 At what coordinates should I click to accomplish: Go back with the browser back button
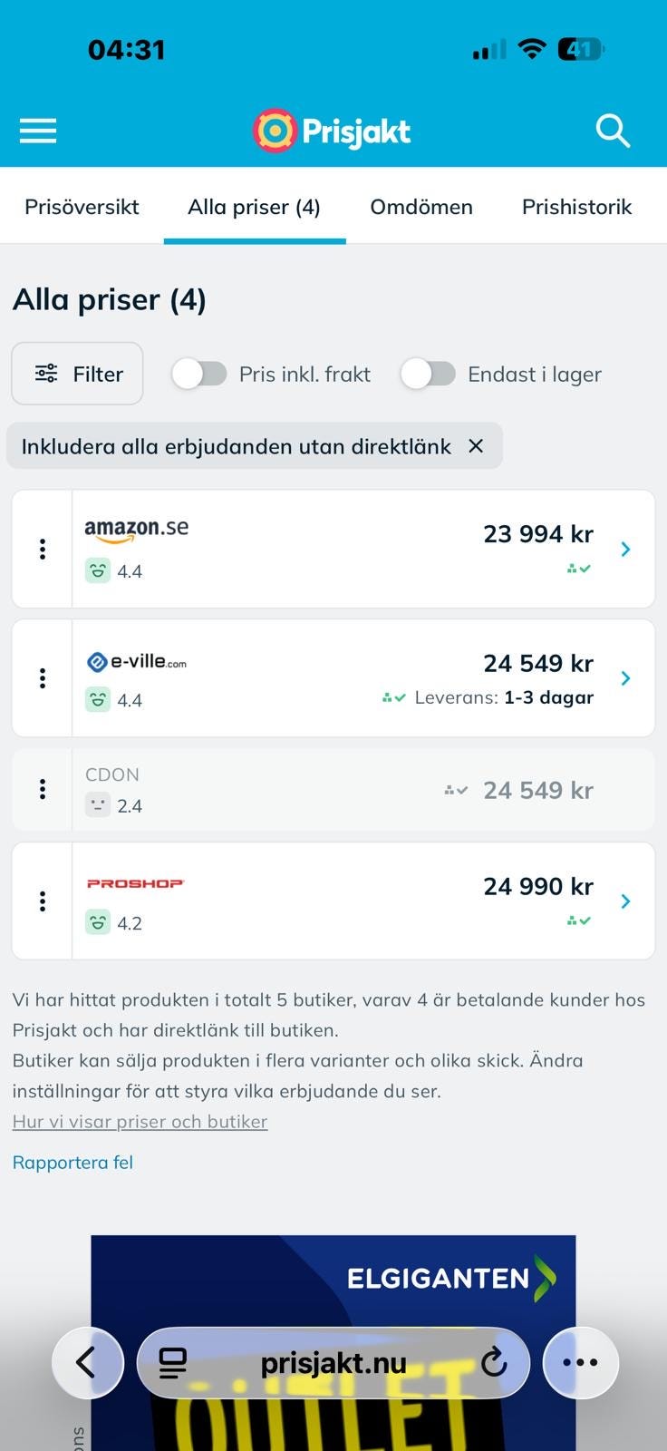point(87,1361)
